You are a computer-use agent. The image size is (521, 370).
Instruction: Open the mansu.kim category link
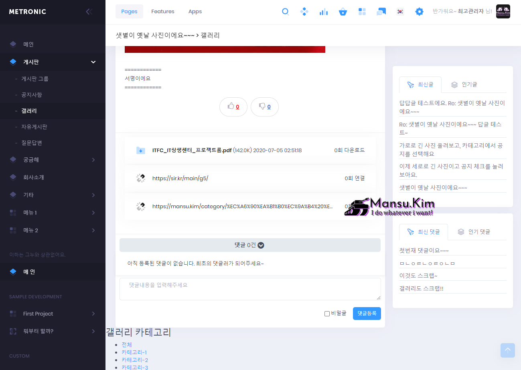pyautogui.click(x=243, y=207)
